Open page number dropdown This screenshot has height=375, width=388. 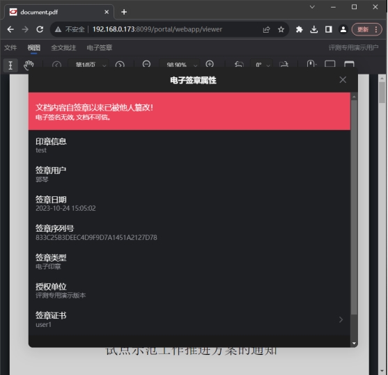(88, 65)
